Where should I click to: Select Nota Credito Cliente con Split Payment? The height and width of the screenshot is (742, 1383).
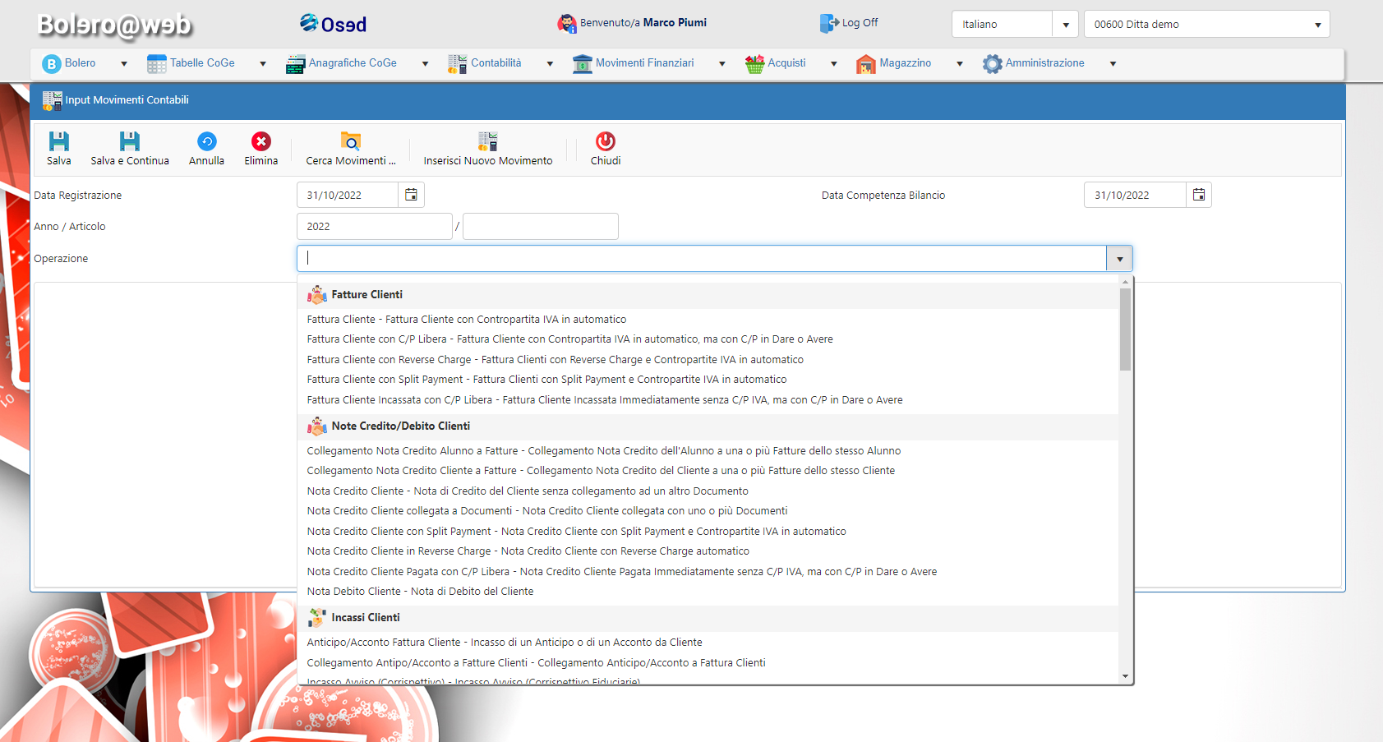(x=708, y=532)
